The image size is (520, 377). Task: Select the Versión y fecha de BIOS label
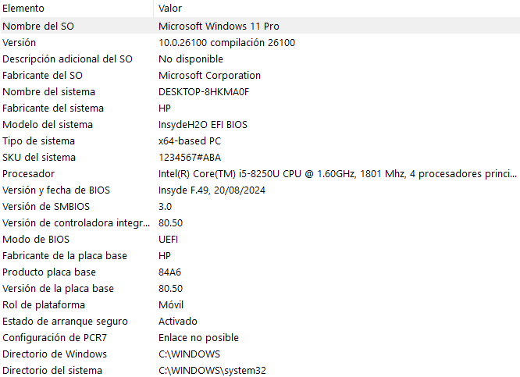pyautogui.click(x=56, y=190)
